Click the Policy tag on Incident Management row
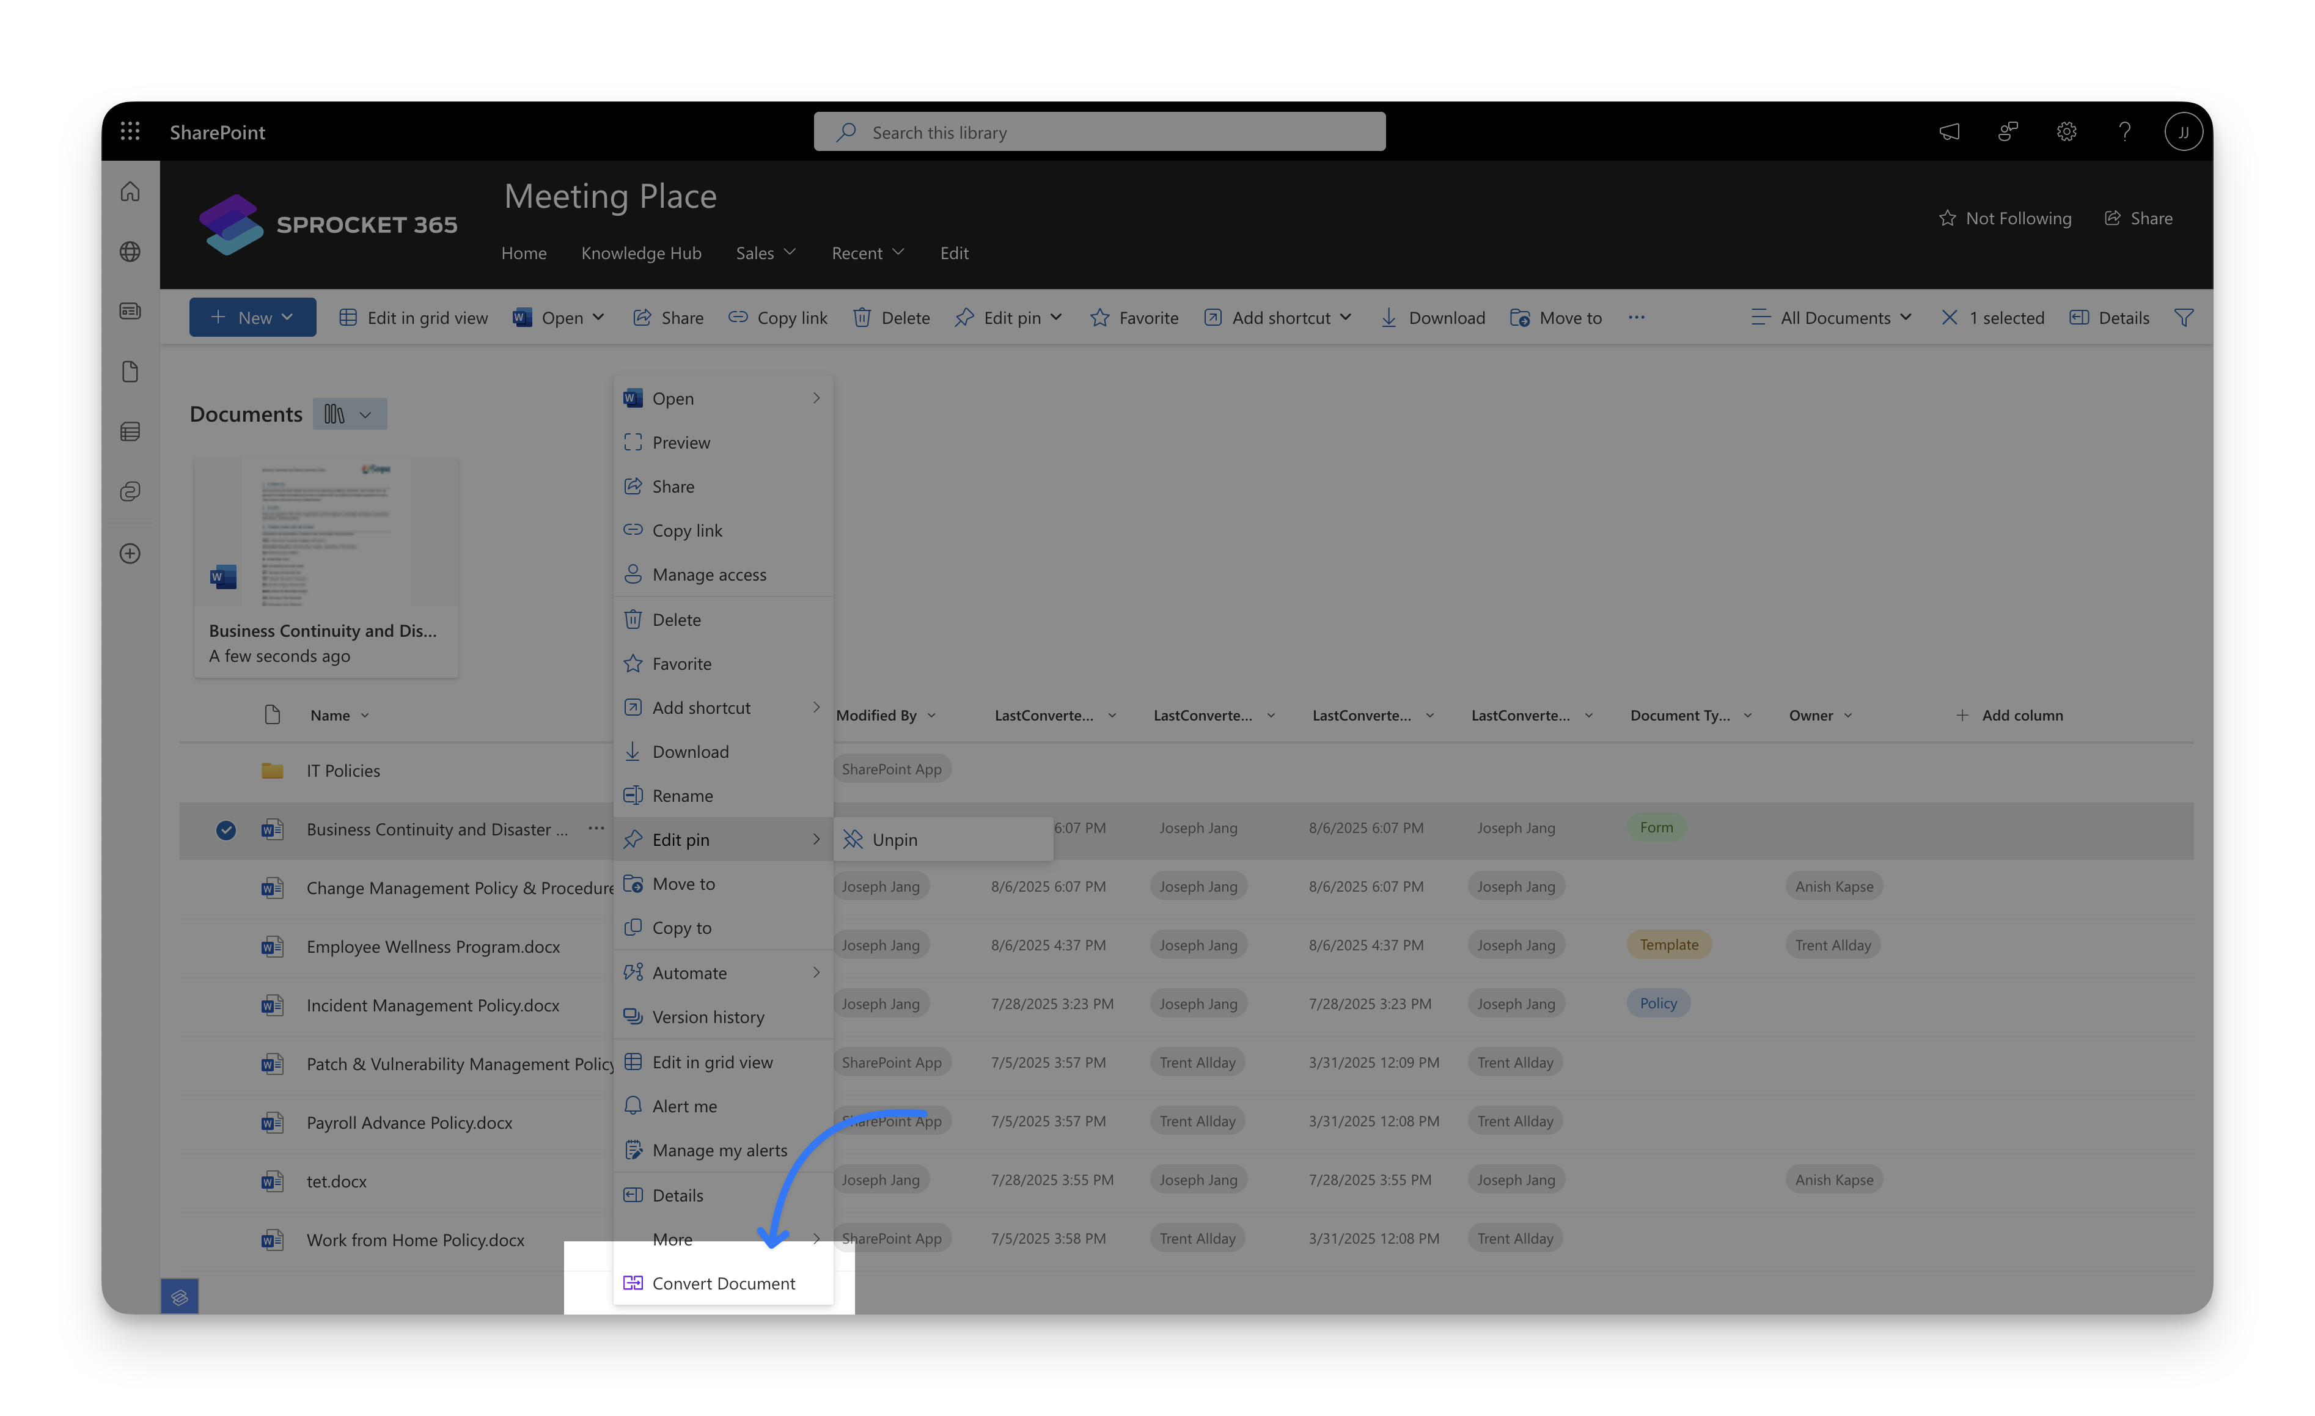 (1657, 1003)
